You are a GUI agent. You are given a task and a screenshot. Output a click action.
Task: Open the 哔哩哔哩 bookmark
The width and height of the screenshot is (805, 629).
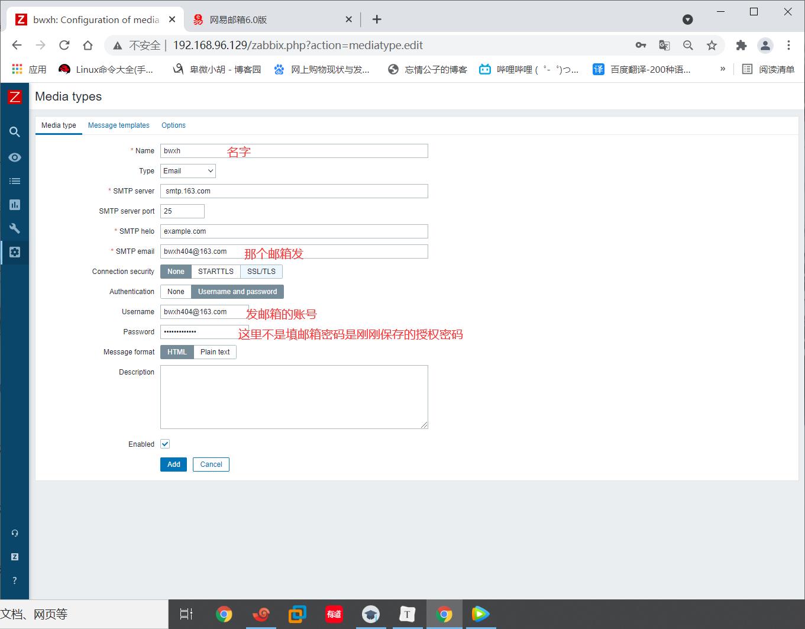point(529,69)
